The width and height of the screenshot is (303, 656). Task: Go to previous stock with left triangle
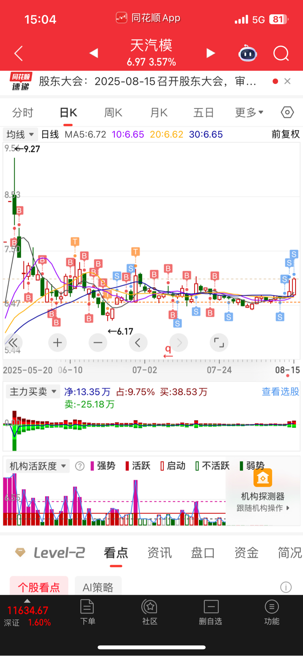pos(94,53)
